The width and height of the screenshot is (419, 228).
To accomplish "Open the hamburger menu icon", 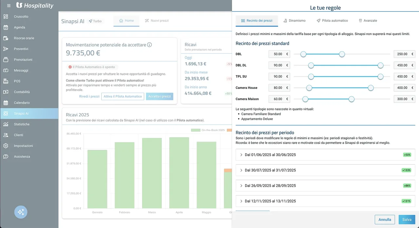I will (9, 6).
